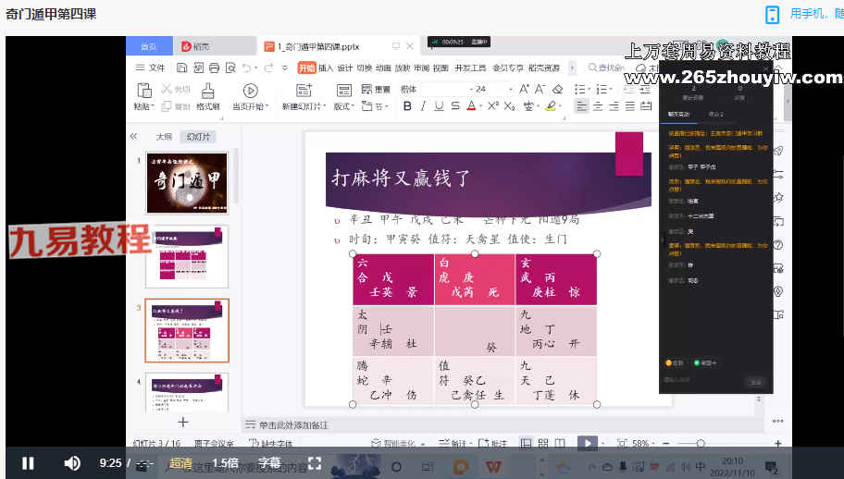The image size is (844, 479).
Task: Increase font size with A+ icon
Action: (524, 89)
